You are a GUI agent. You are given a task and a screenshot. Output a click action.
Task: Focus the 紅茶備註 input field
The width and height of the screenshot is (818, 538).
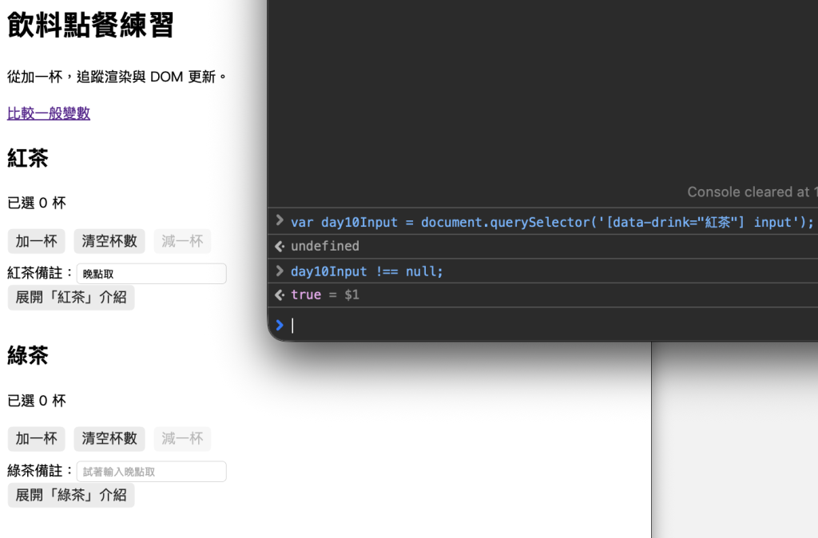[151, 274]
